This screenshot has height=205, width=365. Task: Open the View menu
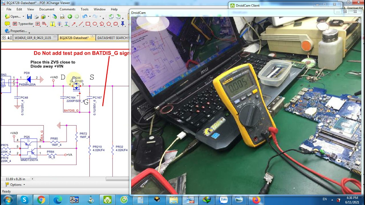(31, 9)
